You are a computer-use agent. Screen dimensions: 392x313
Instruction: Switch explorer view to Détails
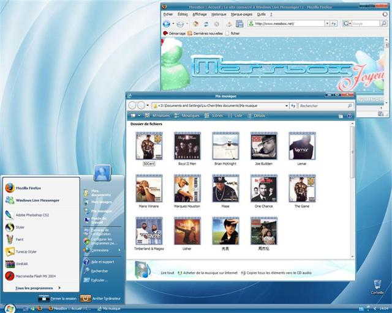256,116
